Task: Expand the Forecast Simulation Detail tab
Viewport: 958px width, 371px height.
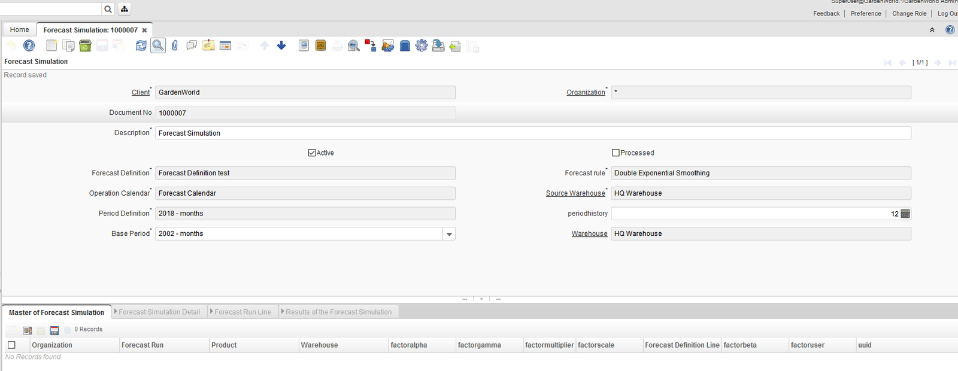Action: tap(159, 312)
